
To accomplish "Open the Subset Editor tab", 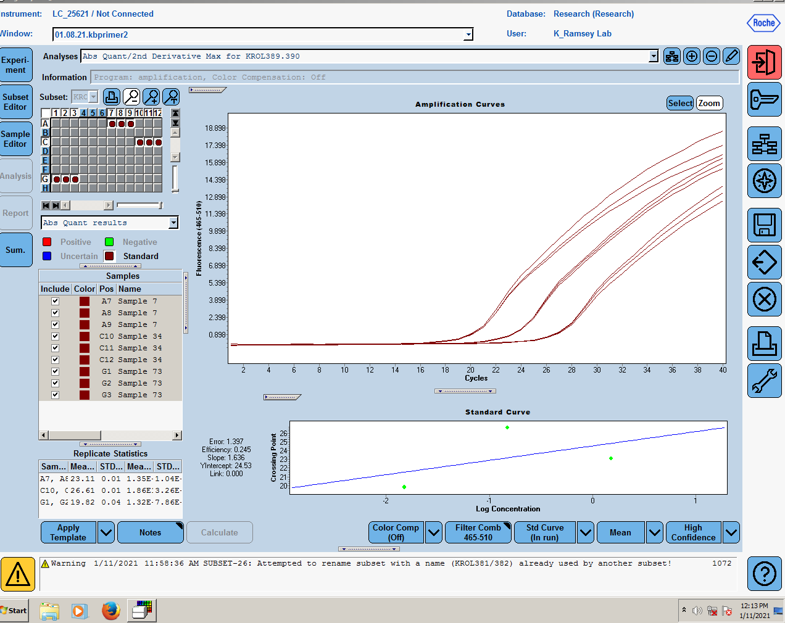I will pos(15,102).
